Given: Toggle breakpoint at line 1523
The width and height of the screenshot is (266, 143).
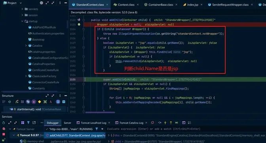Looking at the screenshot, I should click(79, 25).
